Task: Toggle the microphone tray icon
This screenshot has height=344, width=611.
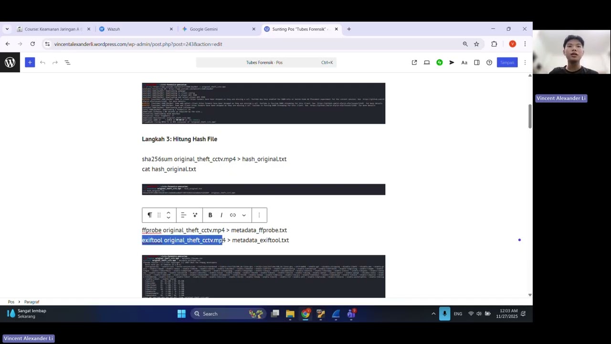Action: [x=444, y=314]
